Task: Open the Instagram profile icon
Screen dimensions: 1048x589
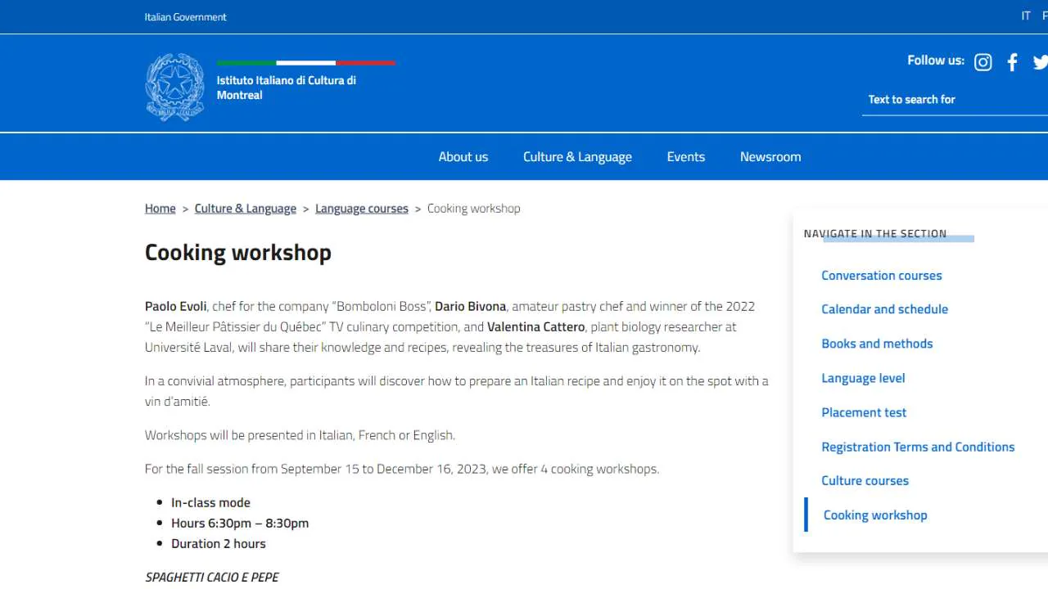Action: click(x=983, y=62)
